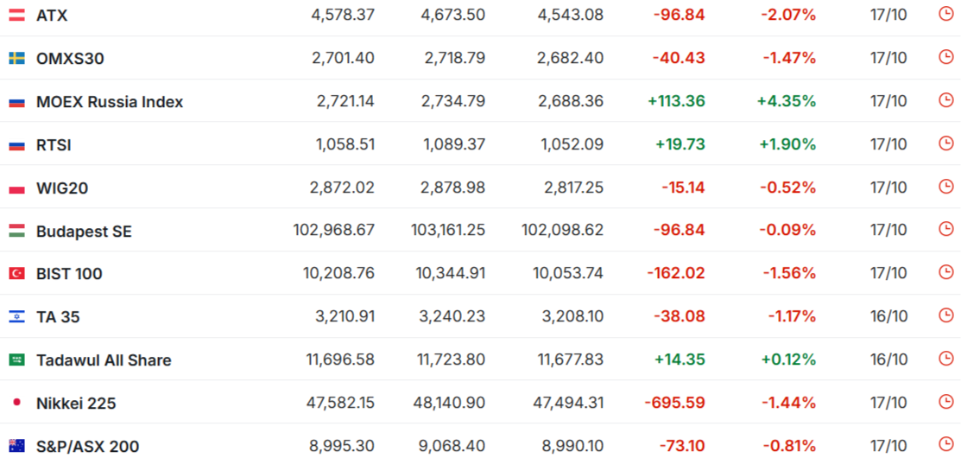Click the clock icon in ATX row
Screen dimensions: 961x458
pyautogui.click(x=945, y=14)
